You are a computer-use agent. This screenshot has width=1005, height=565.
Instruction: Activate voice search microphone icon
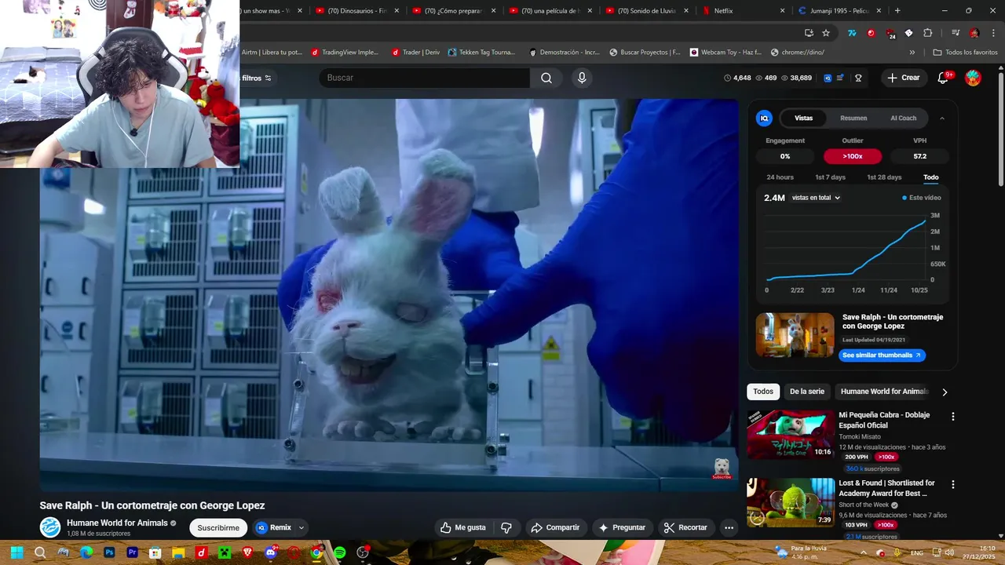(x=582, y=78)
